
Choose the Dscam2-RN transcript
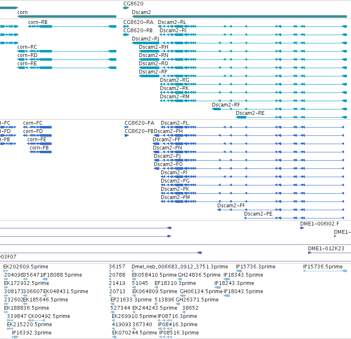pos(153,55)
